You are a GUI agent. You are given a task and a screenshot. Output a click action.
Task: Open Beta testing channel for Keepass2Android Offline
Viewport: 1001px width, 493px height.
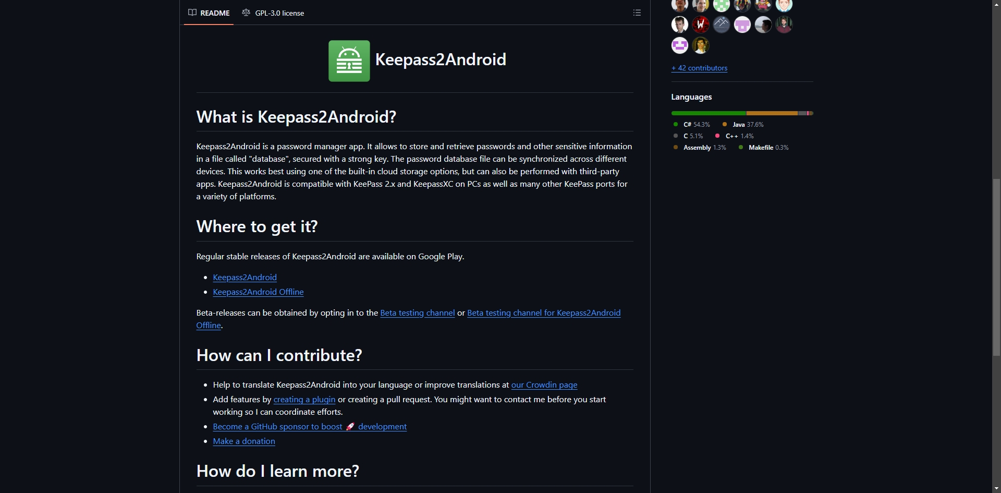[544, 312]
